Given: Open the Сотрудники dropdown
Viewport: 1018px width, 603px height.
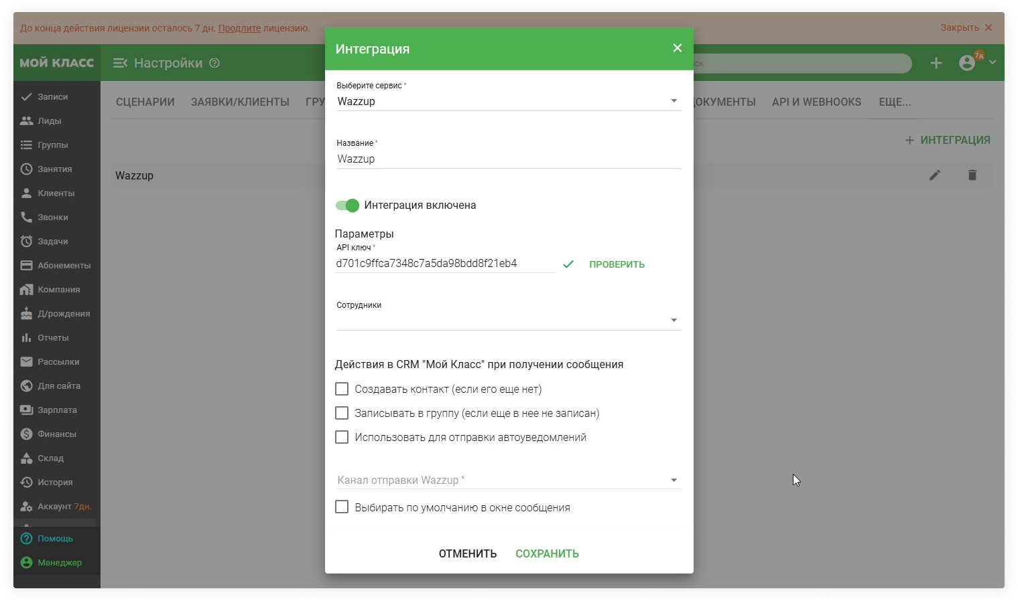Looking at the screenshot, I should click(x=674, y=321).
